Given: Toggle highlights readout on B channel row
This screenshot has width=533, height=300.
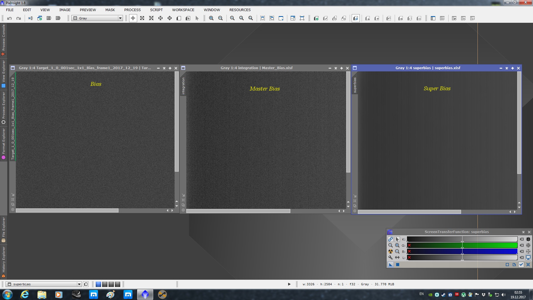Looking at the screenshot, I should (528, 251).
